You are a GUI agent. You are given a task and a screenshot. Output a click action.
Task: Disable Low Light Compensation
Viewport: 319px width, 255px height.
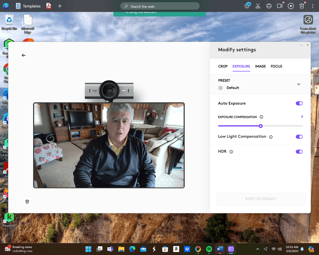(299, 137)
